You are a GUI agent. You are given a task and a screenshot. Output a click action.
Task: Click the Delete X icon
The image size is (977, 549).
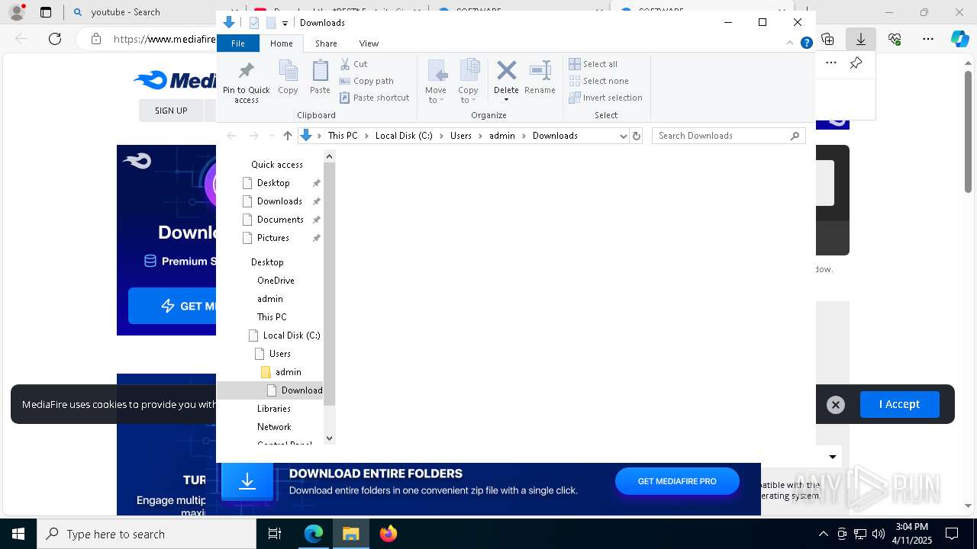[506, 71]
